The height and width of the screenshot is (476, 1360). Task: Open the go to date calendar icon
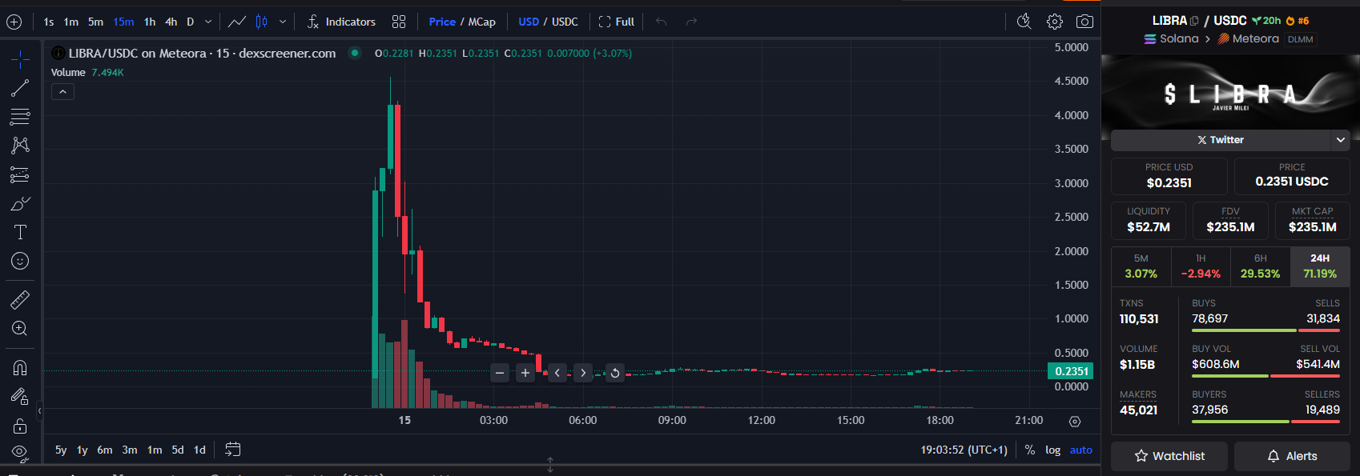pos(232,450)
